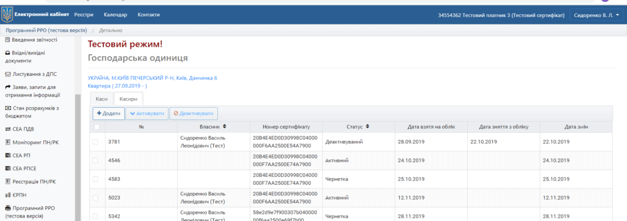Image resolution: width=627 pixels, height=221 pixels.
Task: Click the Активний status in row 4546
Action: (x=337, y=160)
